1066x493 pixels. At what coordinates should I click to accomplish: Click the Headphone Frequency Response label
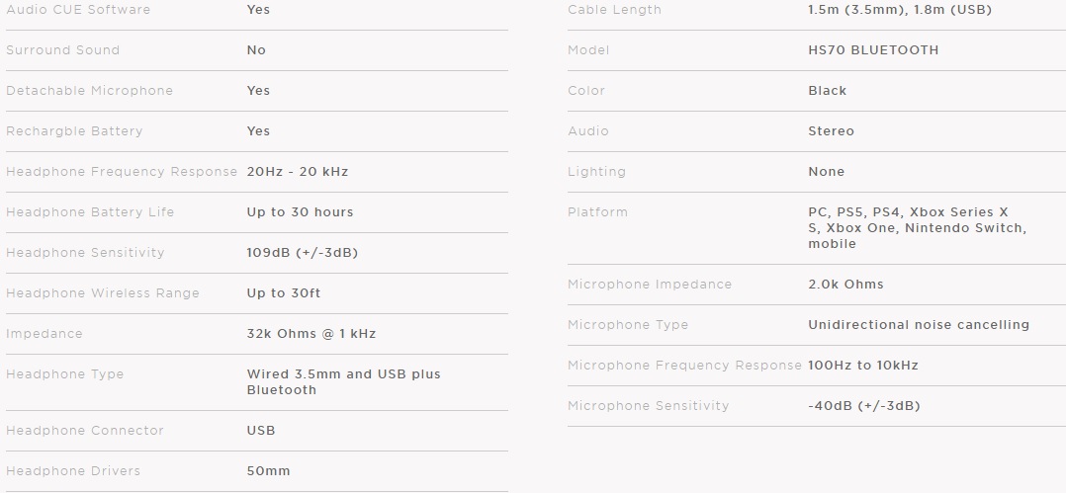(122, 172)
